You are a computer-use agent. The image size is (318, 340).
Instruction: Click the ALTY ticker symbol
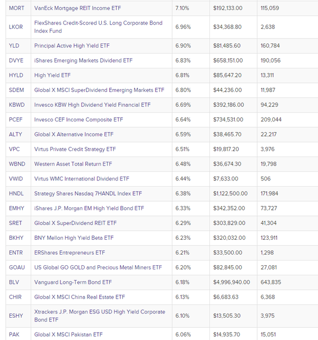point(15,134)
